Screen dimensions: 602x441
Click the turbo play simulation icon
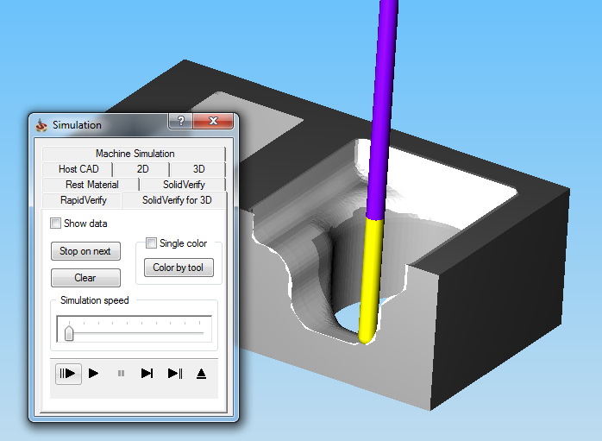pos(68,374)
